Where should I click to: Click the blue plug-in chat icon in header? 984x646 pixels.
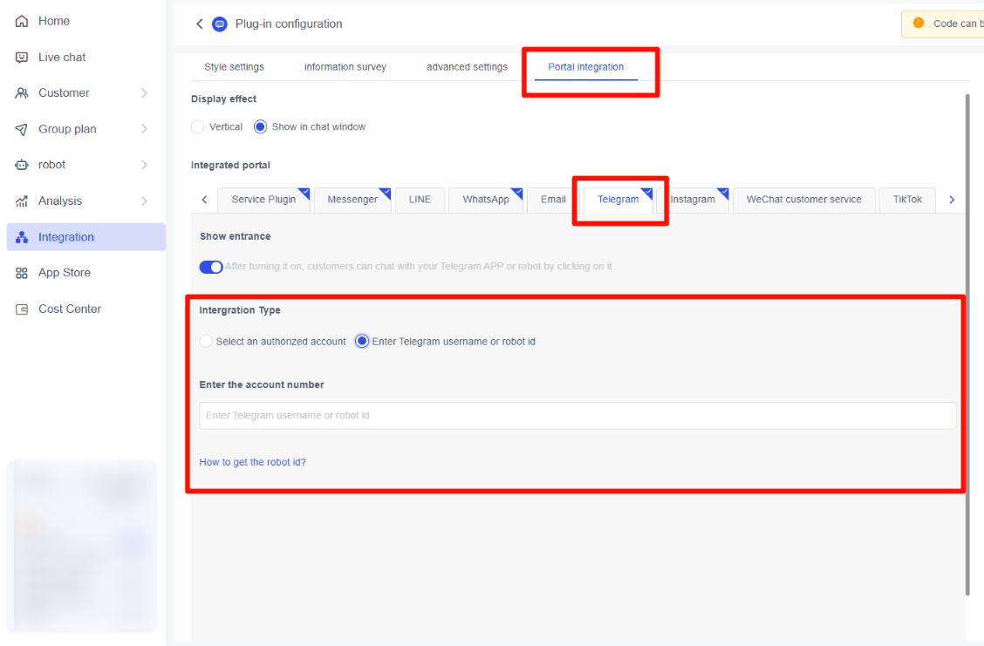click(x=220, y=24)
